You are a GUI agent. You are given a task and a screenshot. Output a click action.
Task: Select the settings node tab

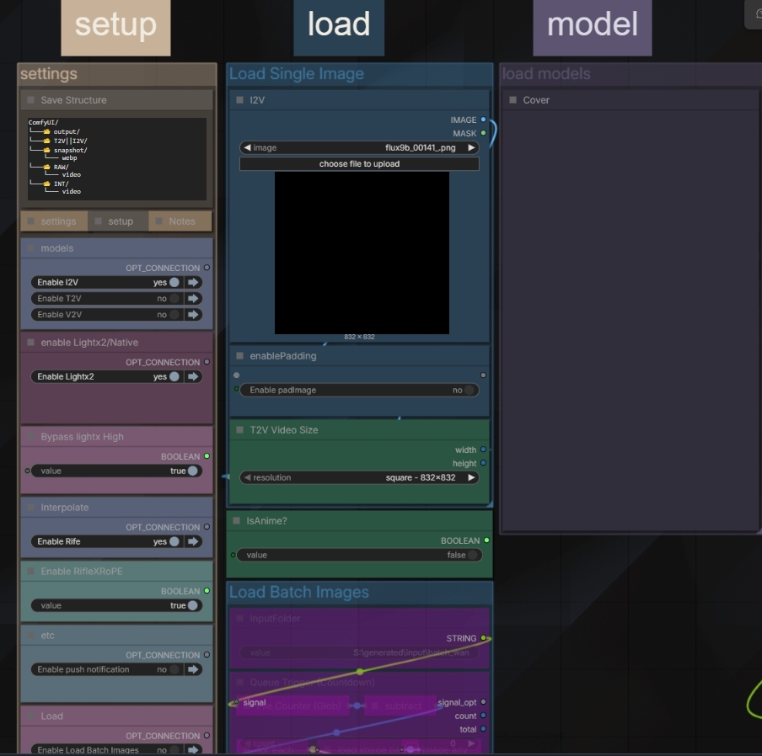click(x=54, y=221)
